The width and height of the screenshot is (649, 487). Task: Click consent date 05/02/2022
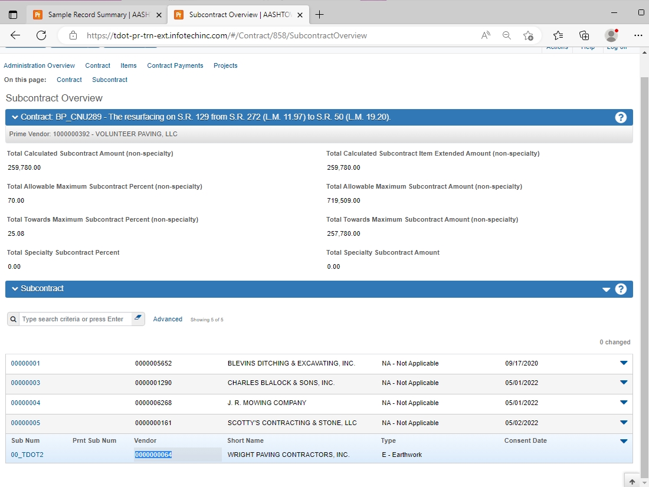pyautogui.click(x=522, y=423)
